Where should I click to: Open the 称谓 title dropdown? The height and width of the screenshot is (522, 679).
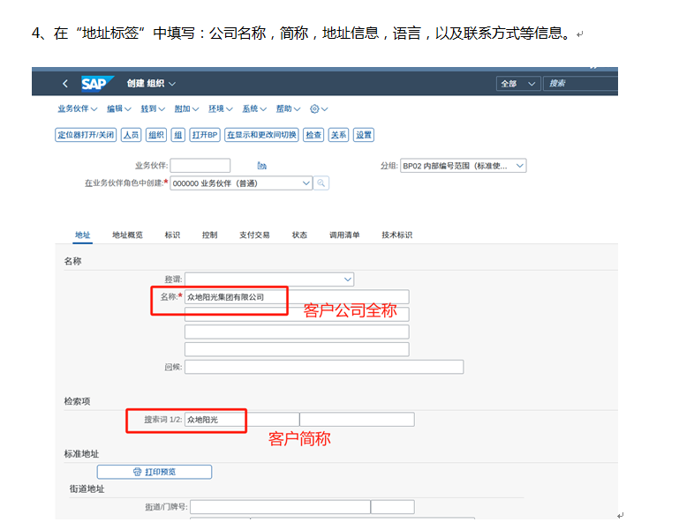(268, 279)
